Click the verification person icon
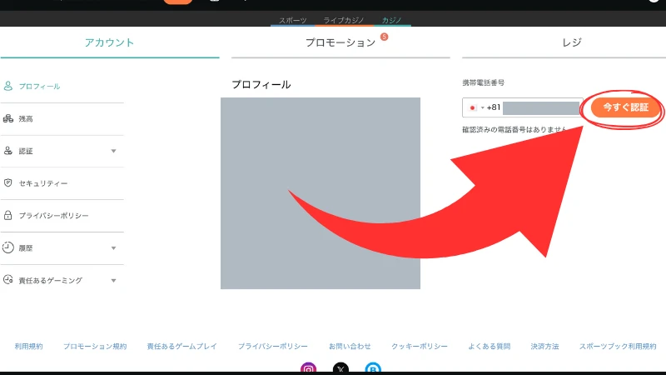Screen dimensions: 666x375 8,151
